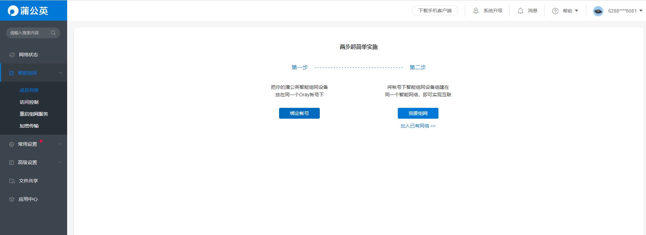Click the 蒲公英 brand name text
This screenshot has height=235, width=646.
pyautogui.click(x=34, y=11)
